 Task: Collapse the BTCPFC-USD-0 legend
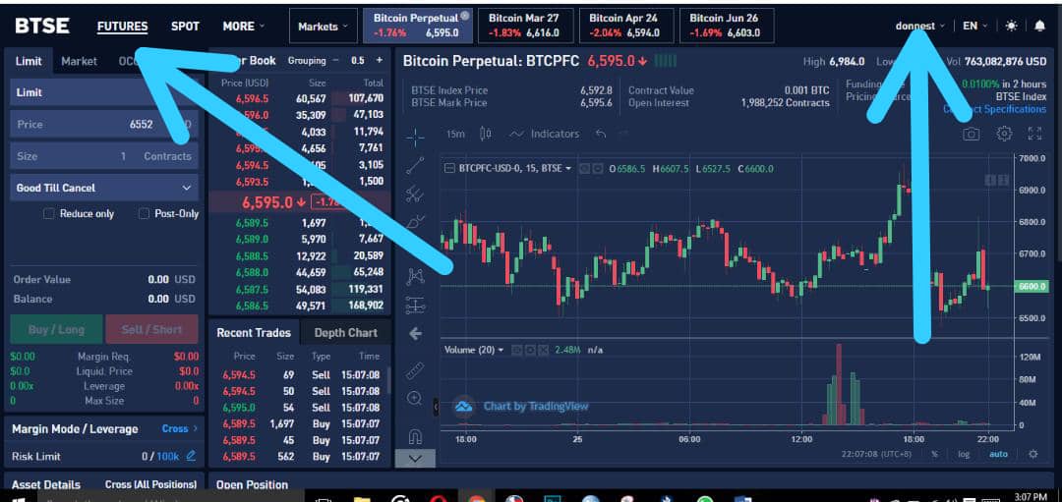[449, 168]
